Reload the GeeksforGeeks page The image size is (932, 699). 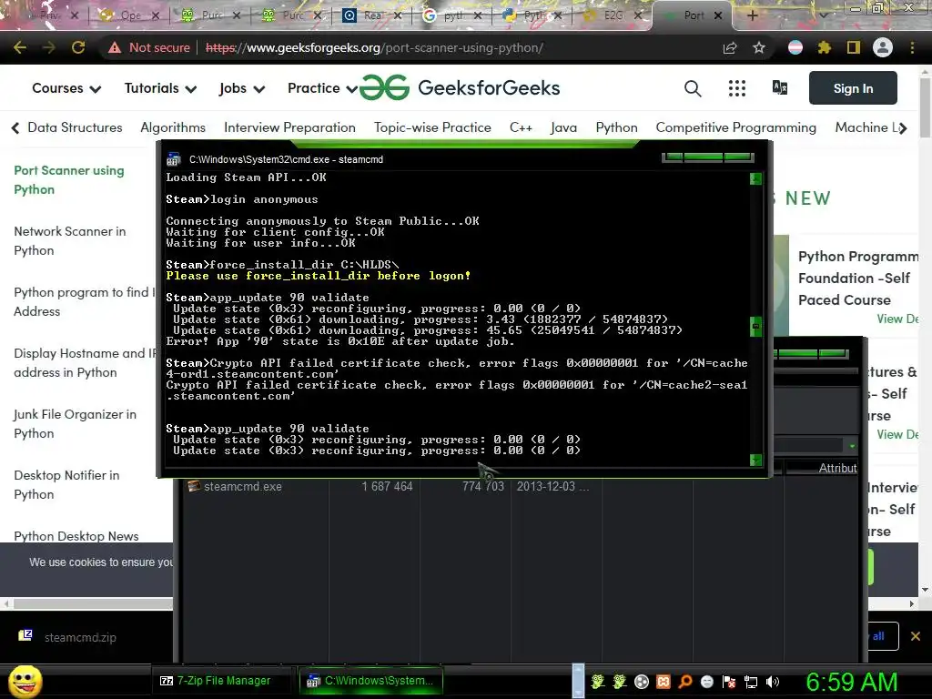78,47
